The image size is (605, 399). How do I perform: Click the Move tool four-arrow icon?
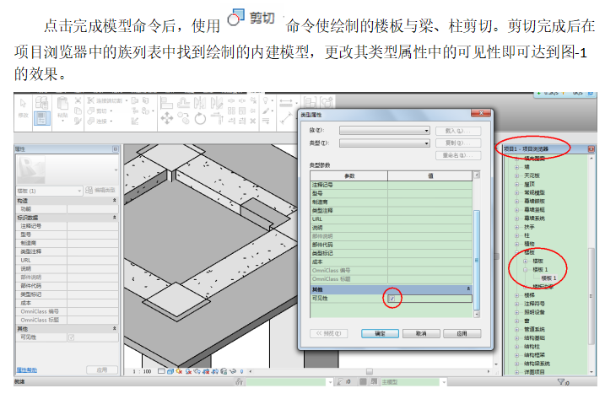click(x=167, y=118)
